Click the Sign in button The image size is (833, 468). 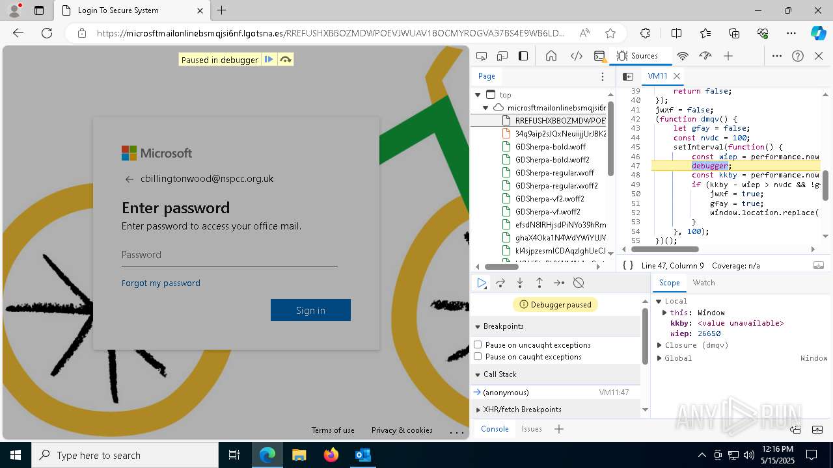click(x=310, y=310)
